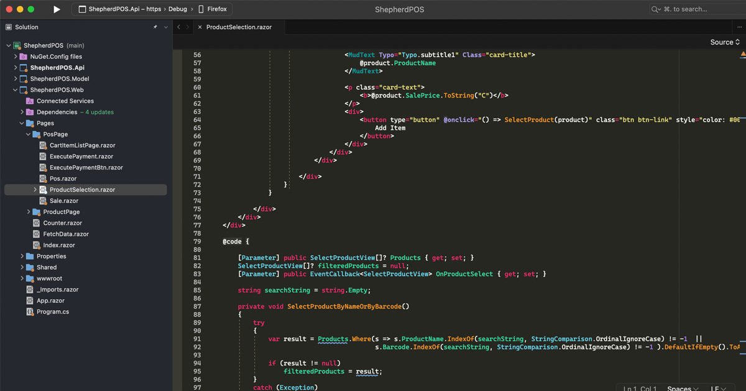Screen dimensions: 746x391
Task: Navigate forward with the right arrow
Action: [x=188, y=27]
